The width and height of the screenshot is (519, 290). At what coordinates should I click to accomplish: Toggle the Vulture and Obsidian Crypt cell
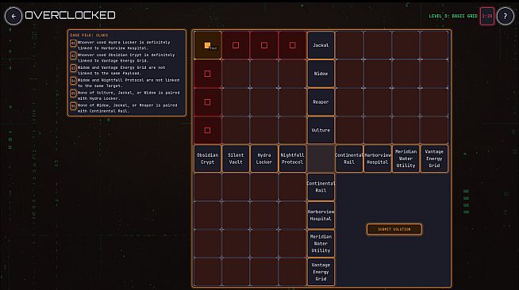208,130
